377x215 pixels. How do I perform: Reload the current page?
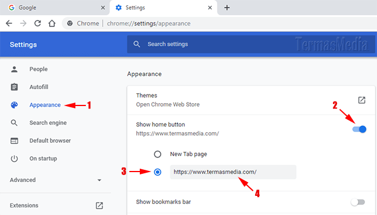[x=38, y=23]
